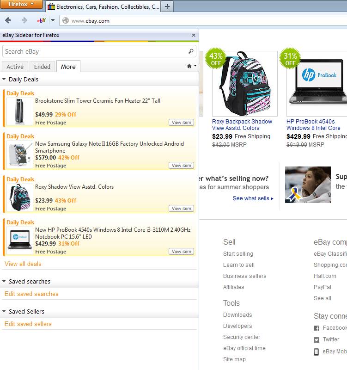Viewport: 347px width, 370px height.
Task: Click Roxy backpack product image on page
Action: pos(245,84)
